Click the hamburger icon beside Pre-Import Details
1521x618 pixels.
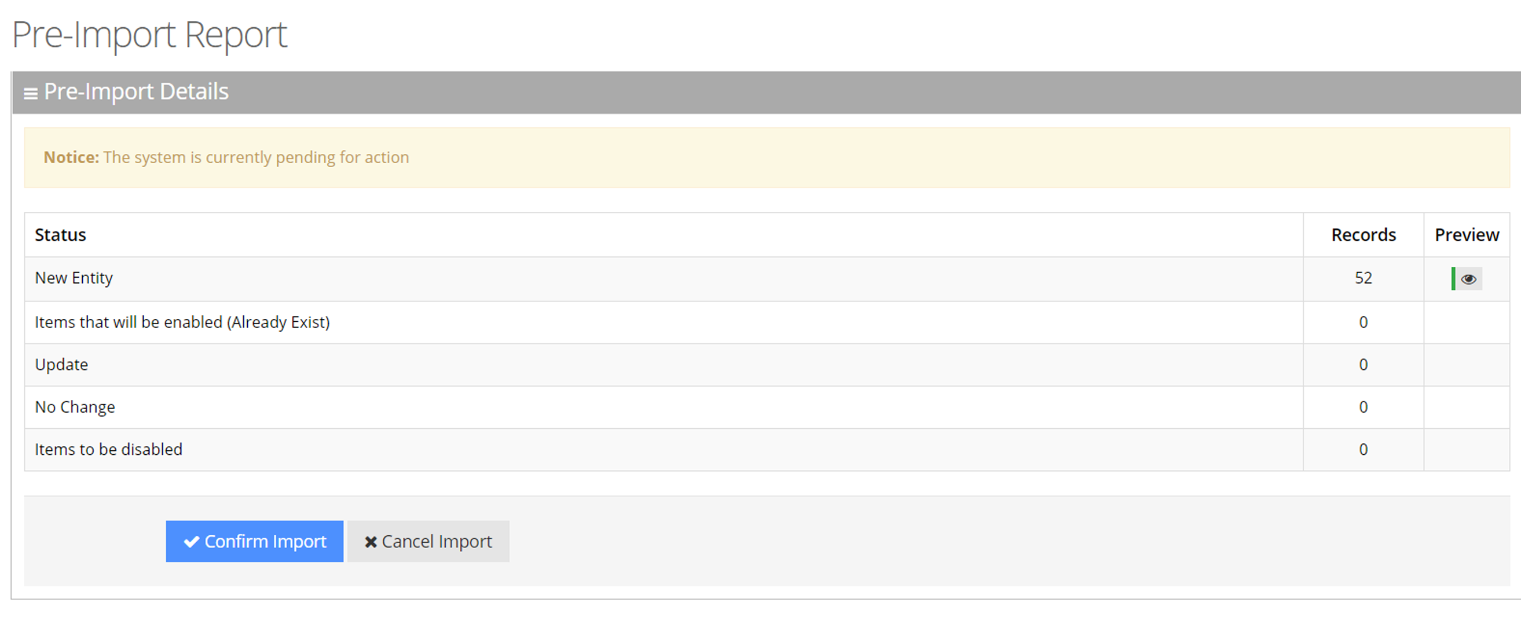pos(30,93)
